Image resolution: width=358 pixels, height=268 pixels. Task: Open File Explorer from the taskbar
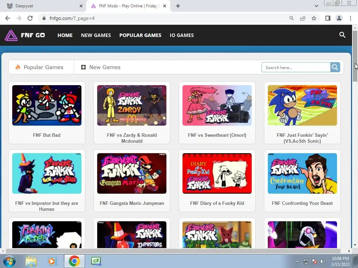pyautogui.click(x=31, y=261)
